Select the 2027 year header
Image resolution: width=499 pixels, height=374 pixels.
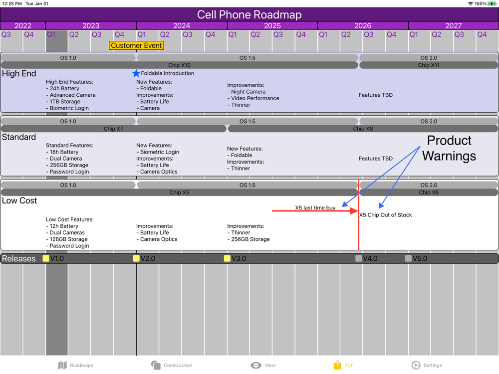tap(454, 25)
